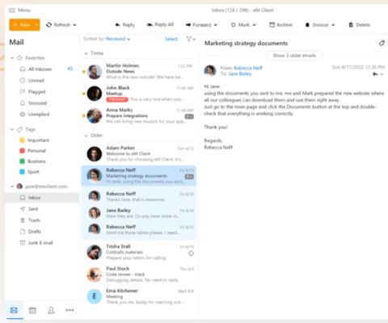Image resolution: width=388 pixels, height=323 pixels.
Task: Select the red Personal tag
Action: point(32,151)
